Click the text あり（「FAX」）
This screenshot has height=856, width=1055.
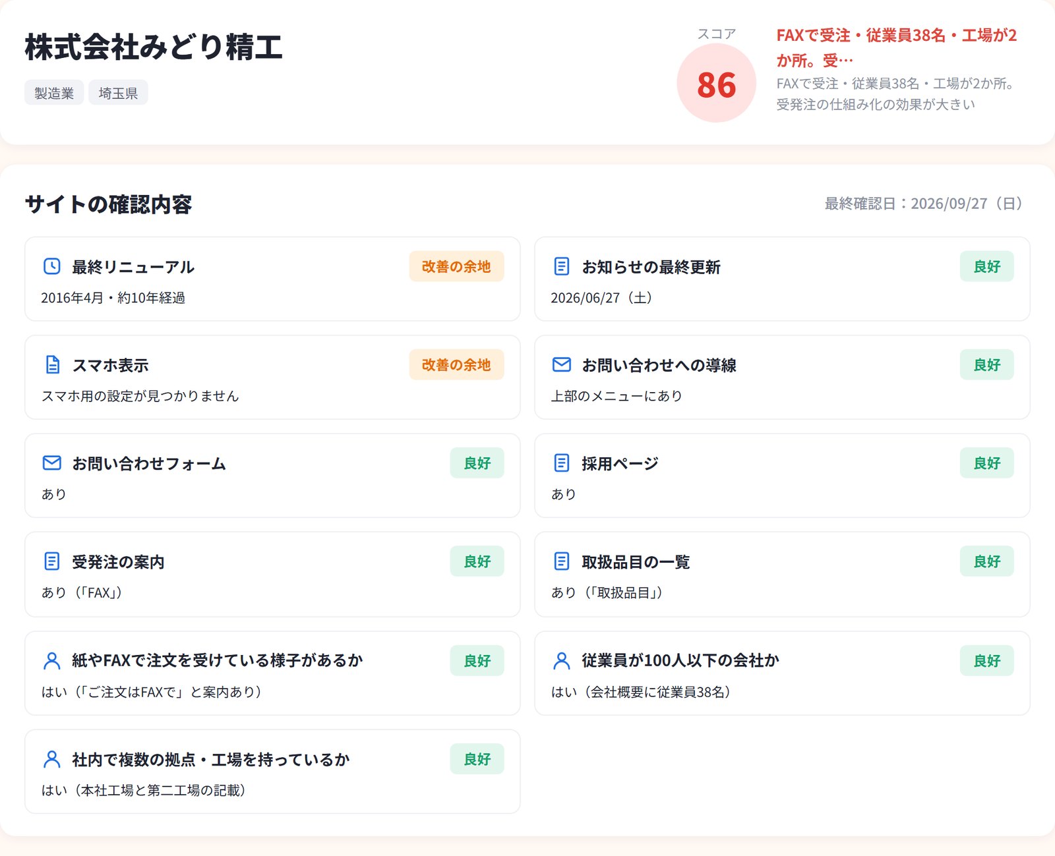(x=84, y=592)
